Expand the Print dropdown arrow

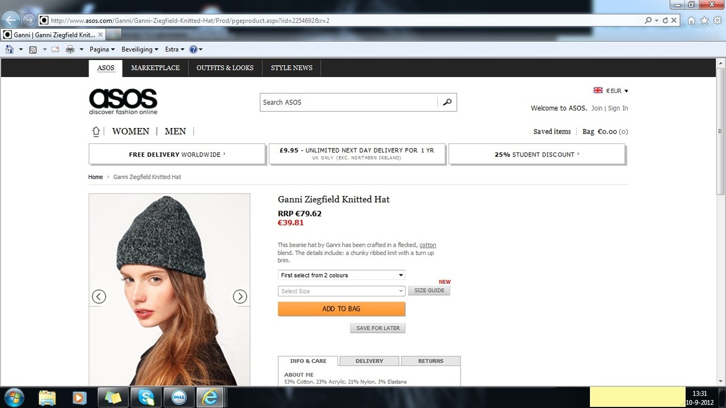tap(82, 49)
